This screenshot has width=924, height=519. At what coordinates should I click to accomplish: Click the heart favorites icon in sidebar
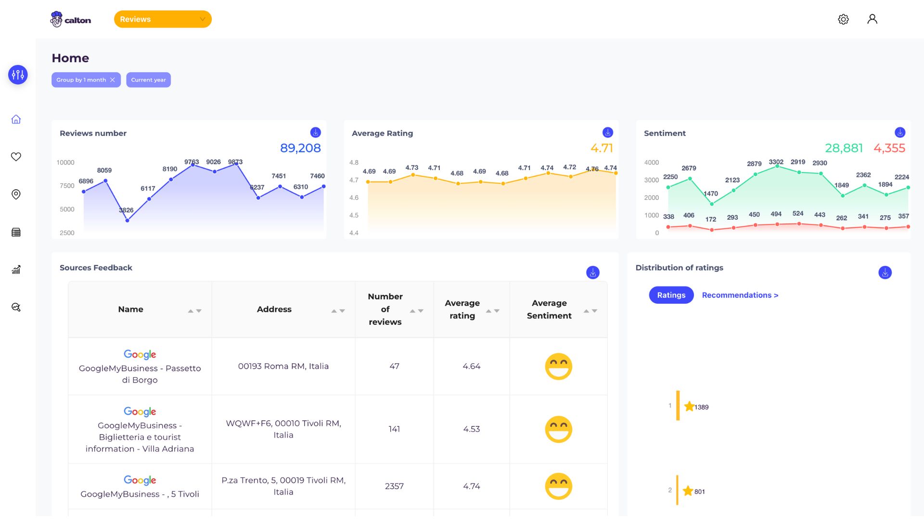pyautogui.click(x=16, y=156)
